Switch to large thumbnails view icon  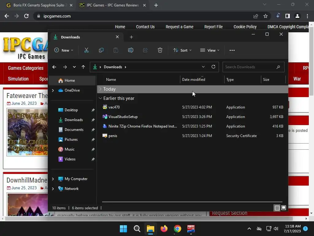284,208
